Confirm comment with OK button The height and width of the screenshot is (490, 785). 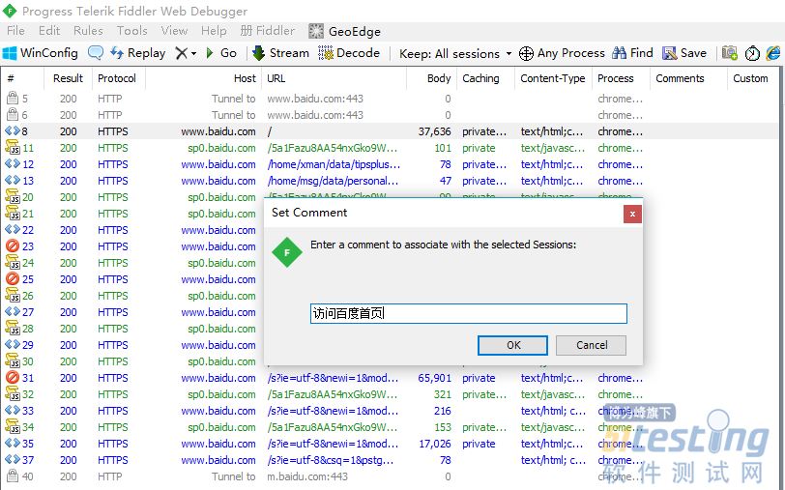click(x=512, y=345)
